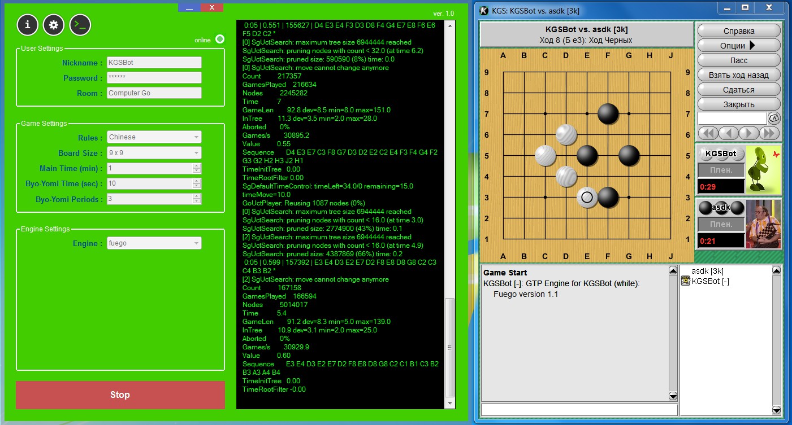Open the info panel in the bot launcher
The image size is (792, 425).
click(x=28, y=25)
